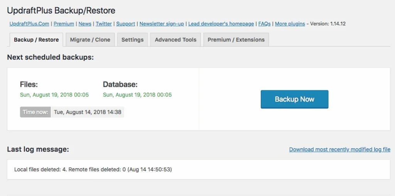Open the Support link
Screen dimensions: 395x196
click(x=126, y=24)
